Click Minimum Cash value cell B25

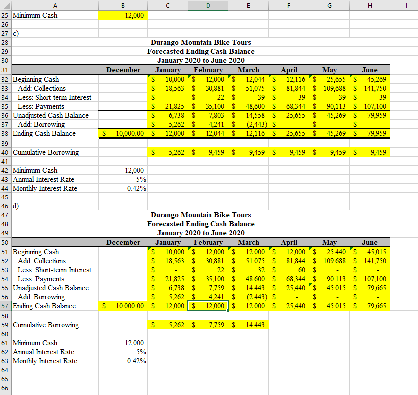point(123,15)
